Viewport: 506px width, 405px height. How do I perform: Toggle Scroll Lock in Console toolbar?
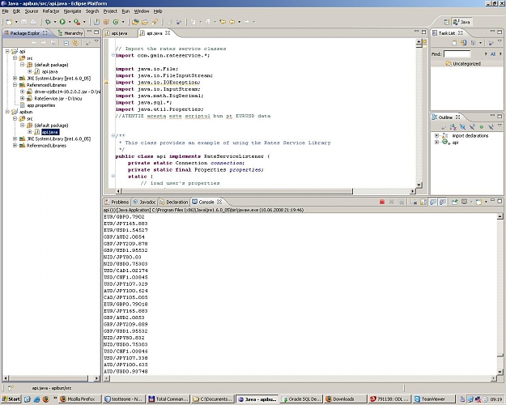(x=423, y=202)
